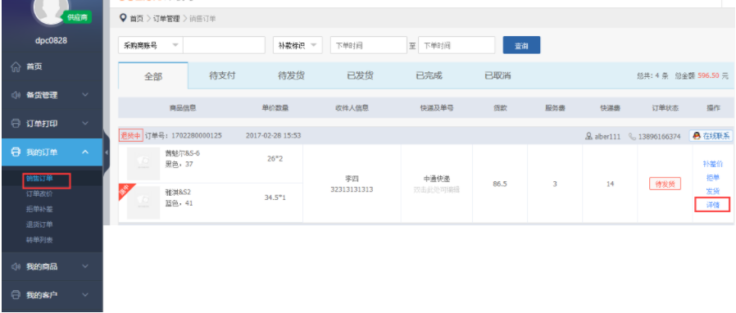The image size is (736, 313).
Task: Expand the 备货管理 menu chevron
Action: click(x=85, y=95)
